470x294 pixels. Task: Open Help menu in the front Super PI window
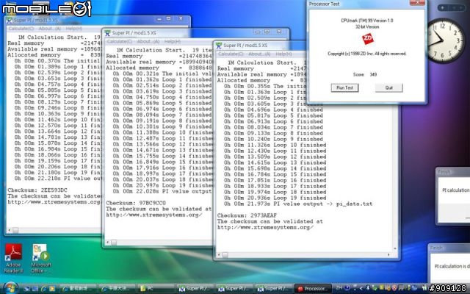[283, 54]
